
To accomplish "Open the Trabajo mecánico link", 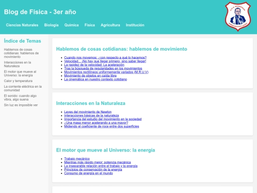I will (x=77, y=159).
